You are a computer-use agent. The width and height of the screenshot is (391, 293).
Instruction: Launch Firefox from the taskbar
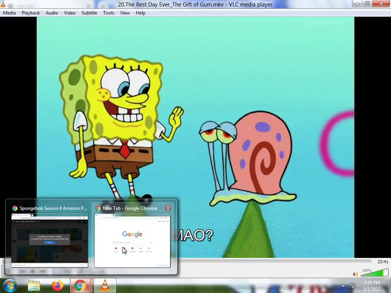[x=57, y=286]
